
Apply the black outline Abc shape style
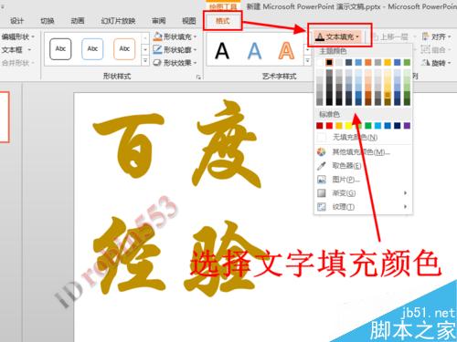tap(60, 48)
